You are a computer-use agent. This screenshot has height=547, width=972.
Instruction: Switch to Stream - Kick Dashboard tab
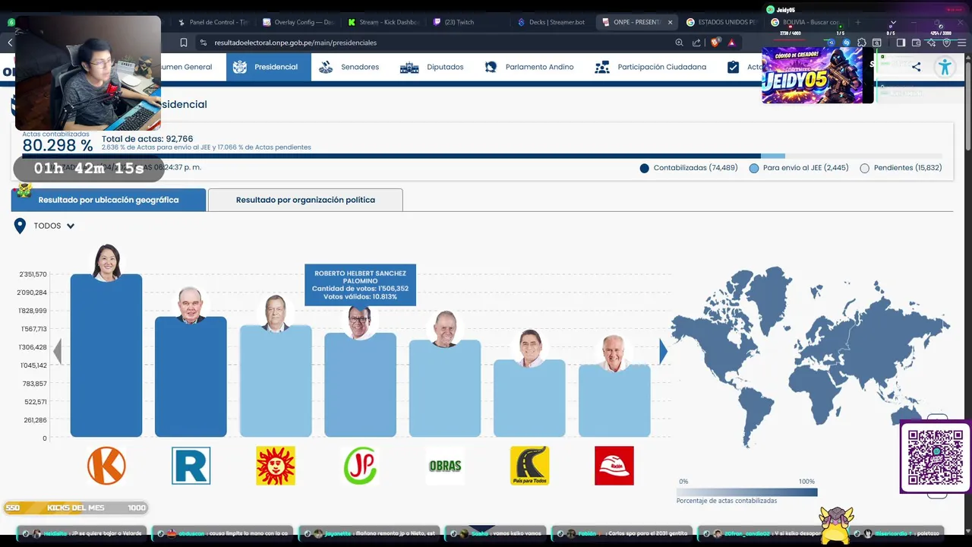point(383,22)
